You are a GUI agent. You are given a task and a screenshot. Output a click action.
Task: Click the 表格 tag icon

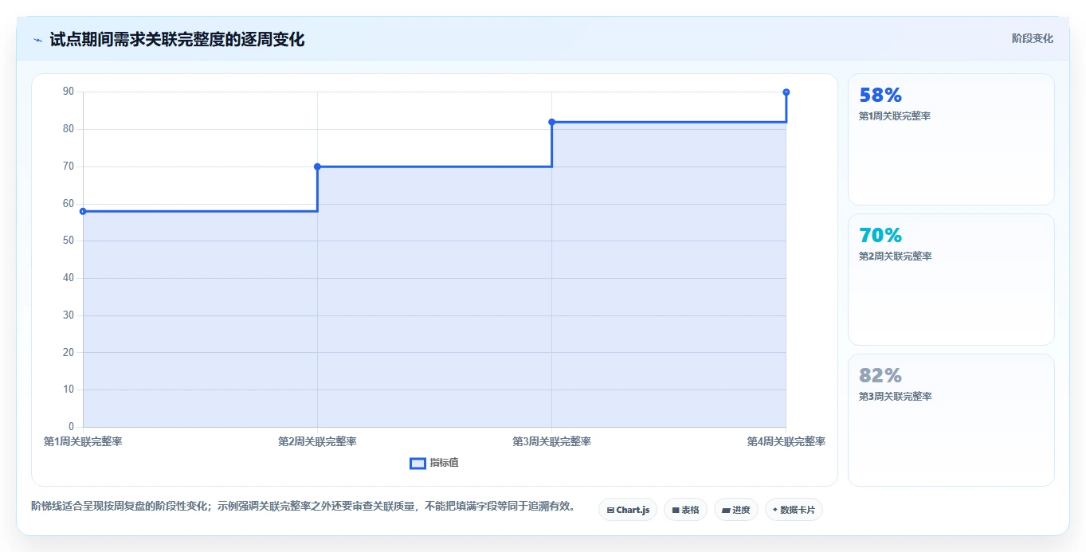point(675,510)
